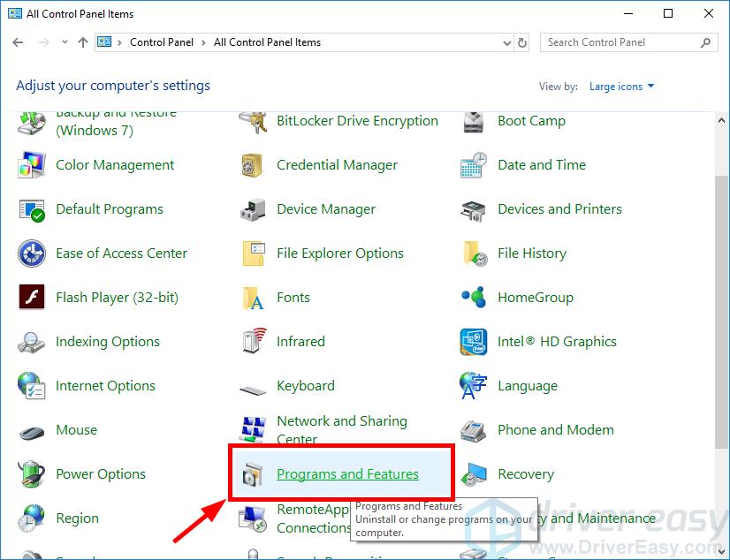Click the vertical scrollbar thumb

721,312
